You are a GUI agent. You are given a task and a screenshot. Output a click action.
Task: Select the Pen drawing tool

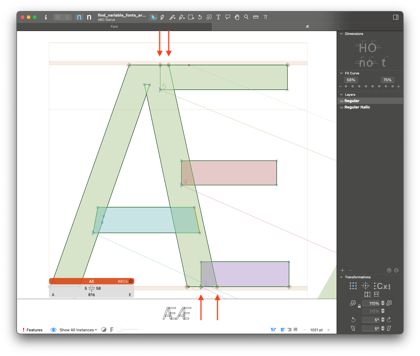(163, 17)
